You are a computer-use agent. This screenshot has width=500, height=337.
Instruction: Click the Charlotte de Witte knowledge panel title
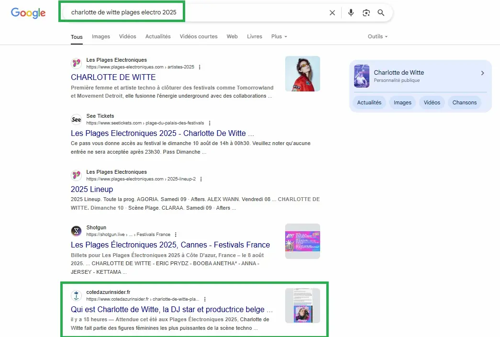pos(399,72)
